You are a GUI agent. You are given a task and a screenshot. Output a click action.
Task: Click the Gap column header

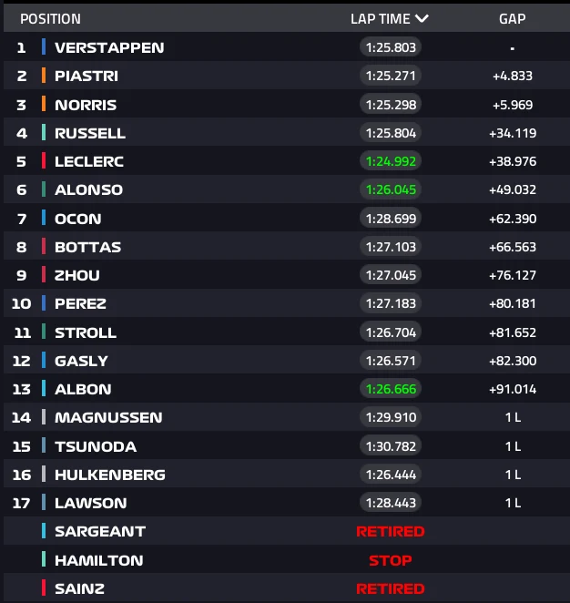coord(512,18)
